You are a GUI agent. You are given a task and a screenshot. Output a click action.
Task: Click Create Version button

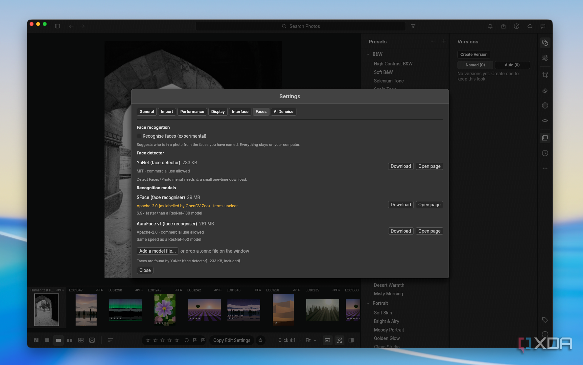tap(474, 55)
